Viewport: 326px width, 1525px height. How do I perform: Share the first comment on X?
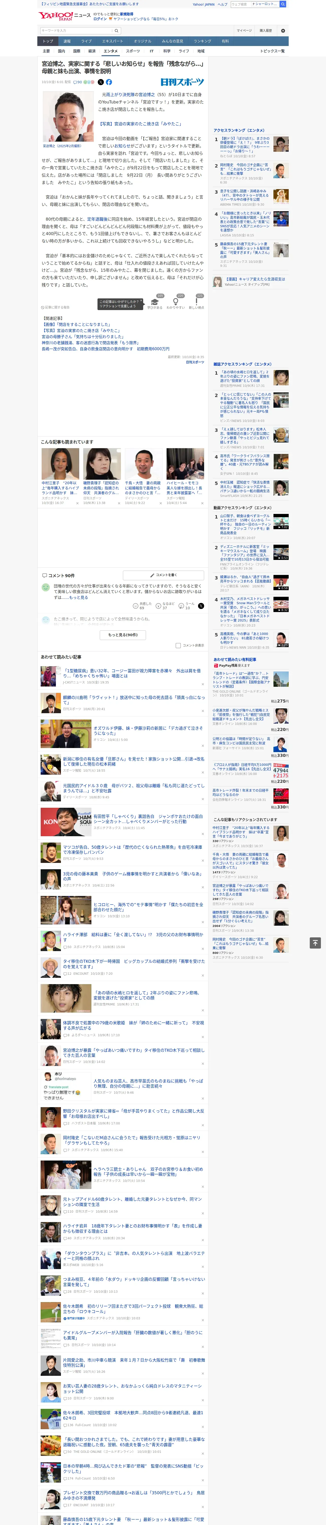pos(201,606)
